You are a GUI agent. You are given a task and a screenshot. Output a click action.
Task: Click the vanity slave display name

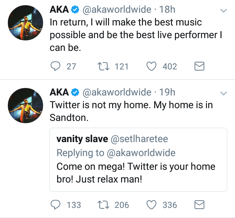(x=82, y=139)
